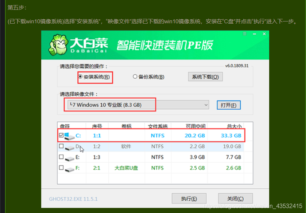The image size is (306, 213).
Task: Click the 7.7 GB total size cell
Action: click(x=233, y=157)
